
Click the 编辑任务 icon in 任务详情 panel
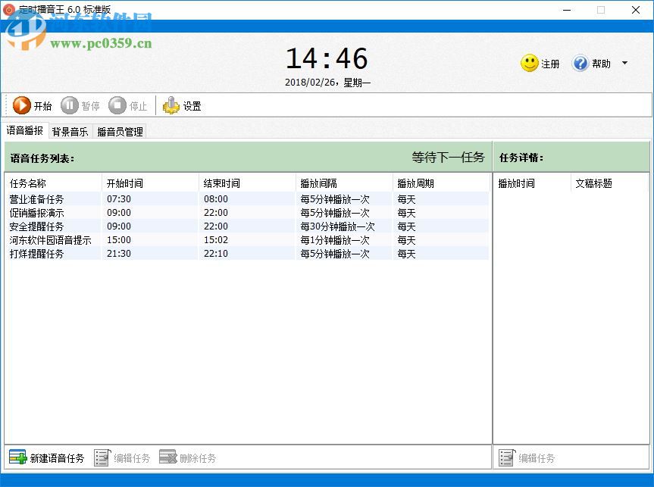[506, 457]
